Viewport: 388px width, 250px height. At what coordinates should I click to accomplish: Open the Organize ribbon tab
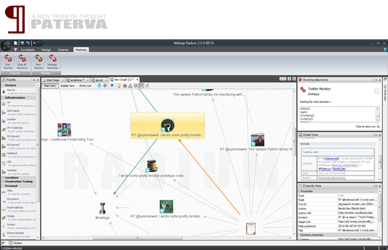[x=63, y=50]
